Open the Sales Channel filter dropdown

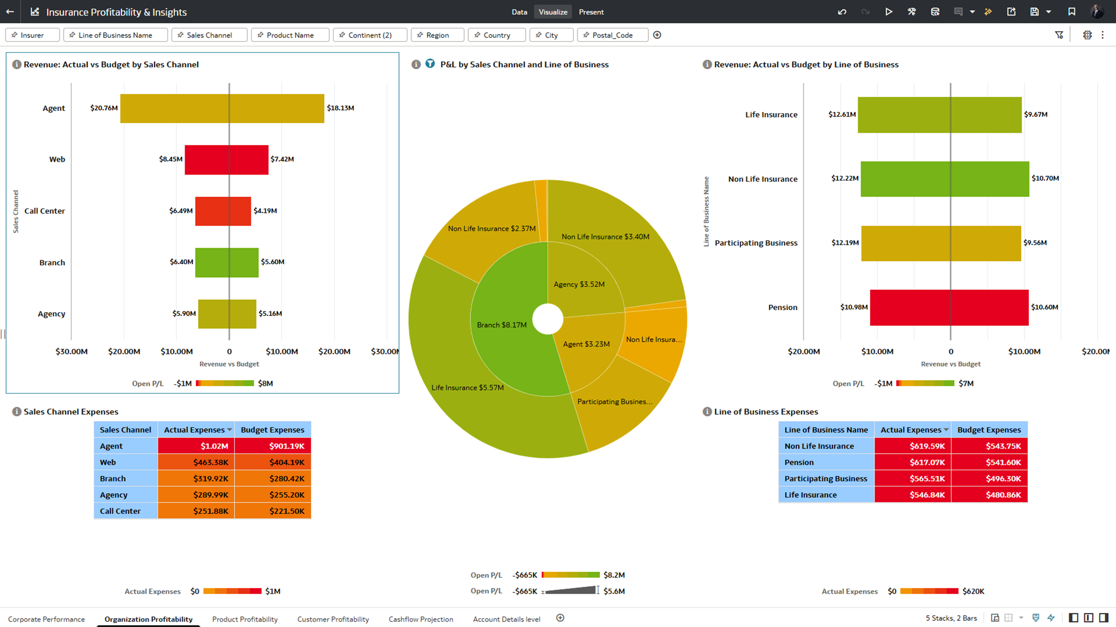coord(209,35)
